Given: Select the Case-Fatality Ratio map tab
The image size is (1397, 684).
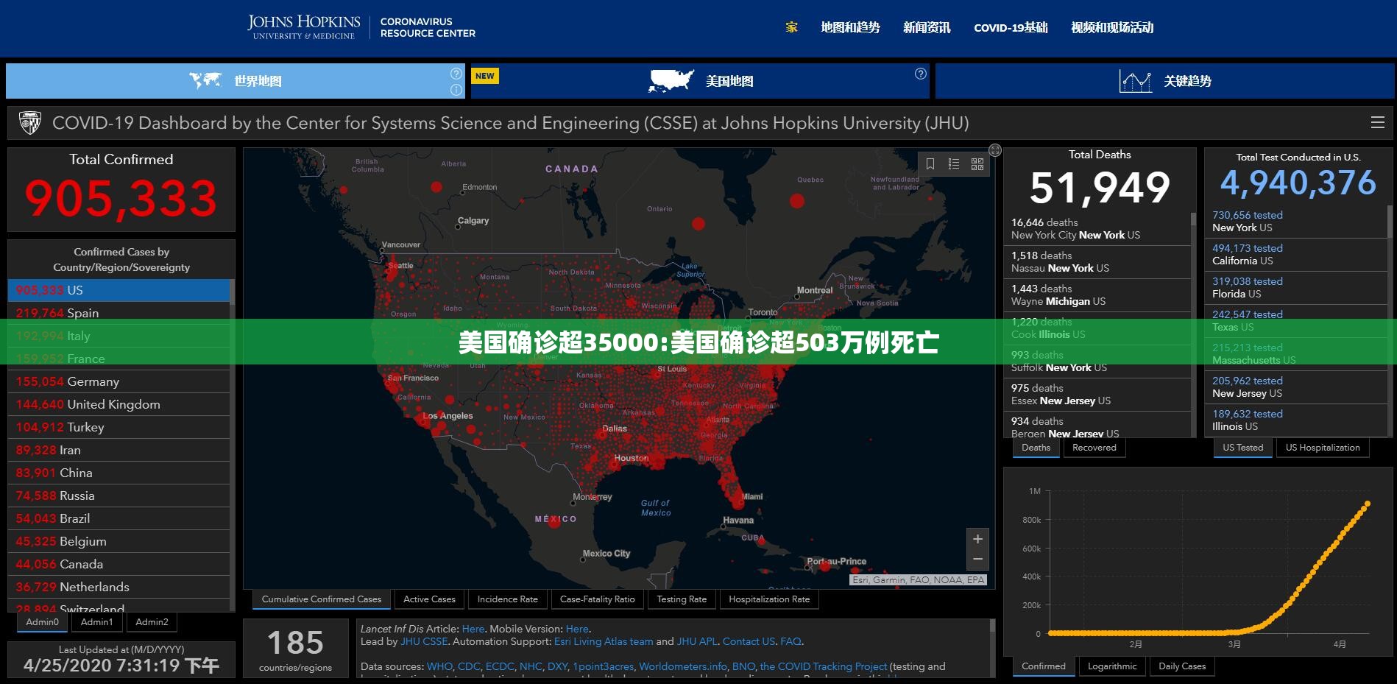Looking at the screenshot, I should point(597,599).
